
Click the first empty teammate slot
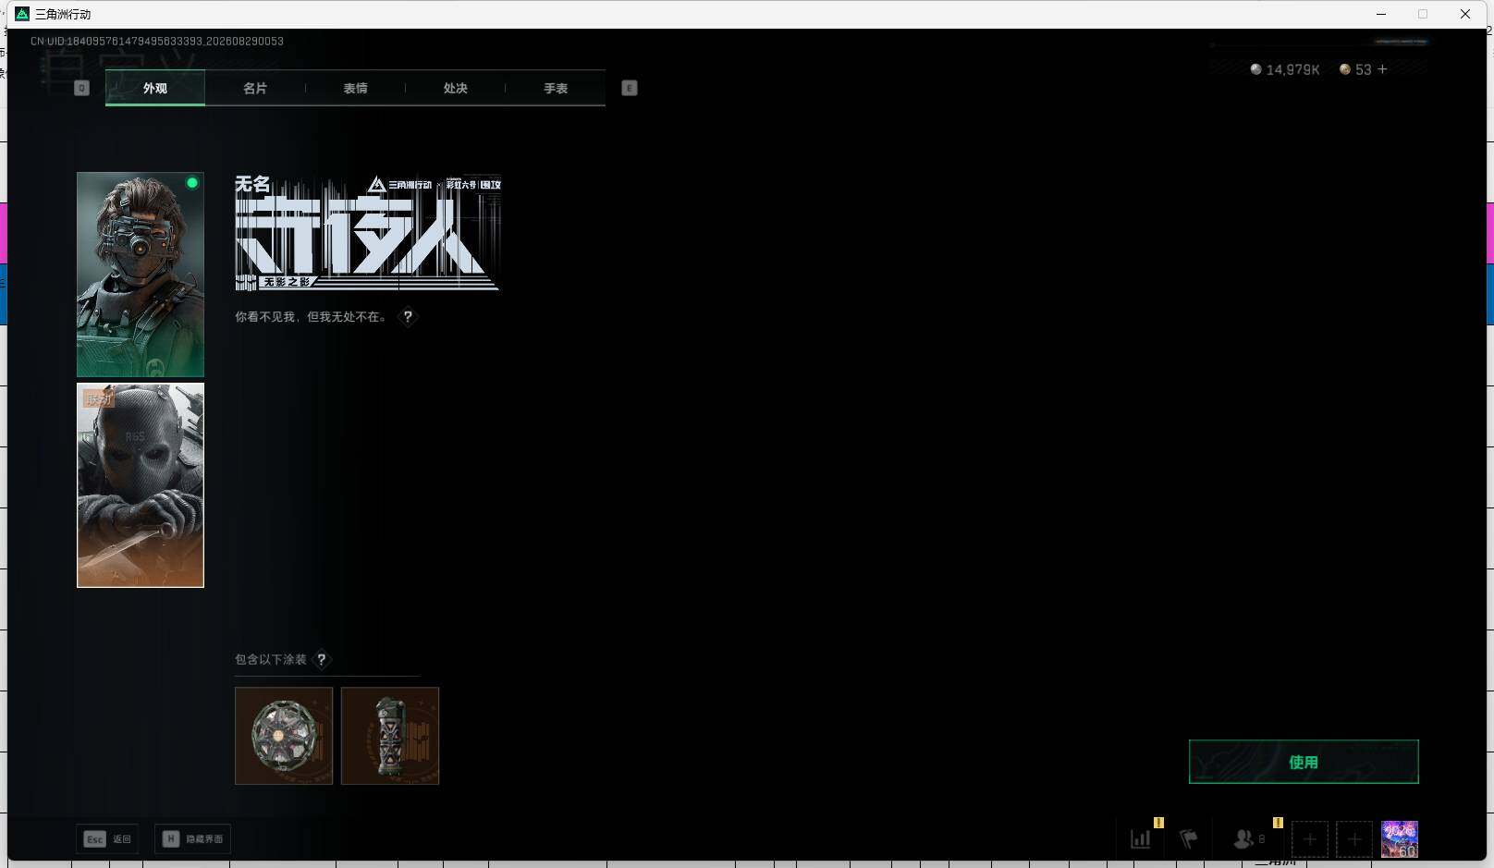click(x=1310, y=839)
